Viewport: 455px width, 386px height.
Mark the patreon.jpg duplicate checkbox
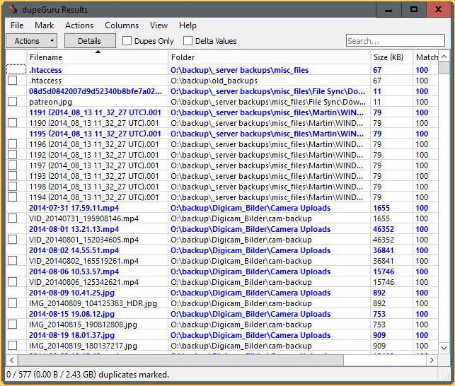click(x=13, y=102)
